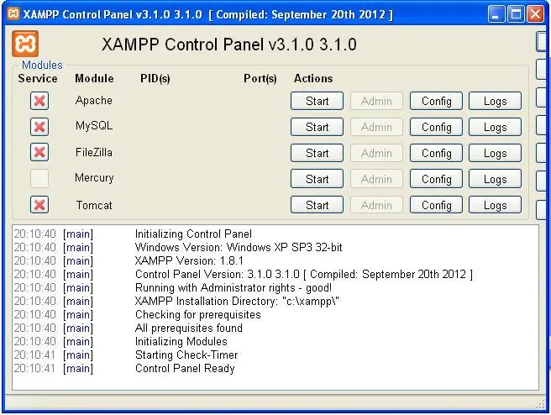Click the Actions column header
This screenshot has height=415, width=551.
click(x=313, y=78)
